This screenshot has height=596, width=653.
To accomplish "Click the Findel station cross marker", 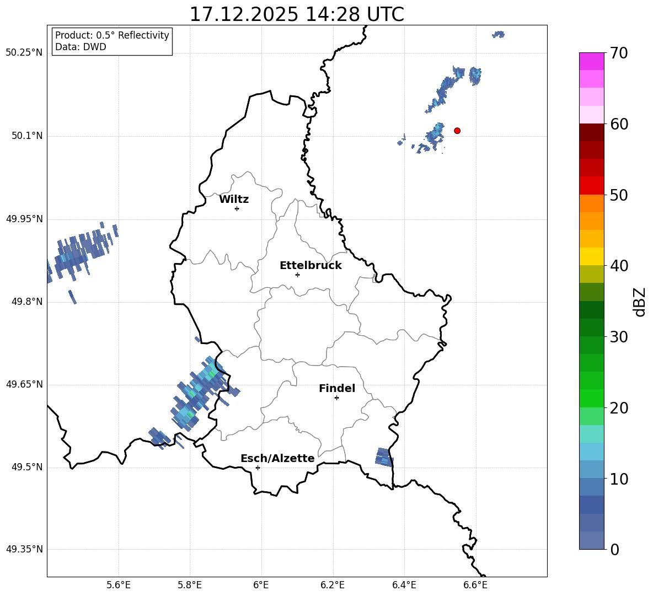I will [x=336, y=398].
